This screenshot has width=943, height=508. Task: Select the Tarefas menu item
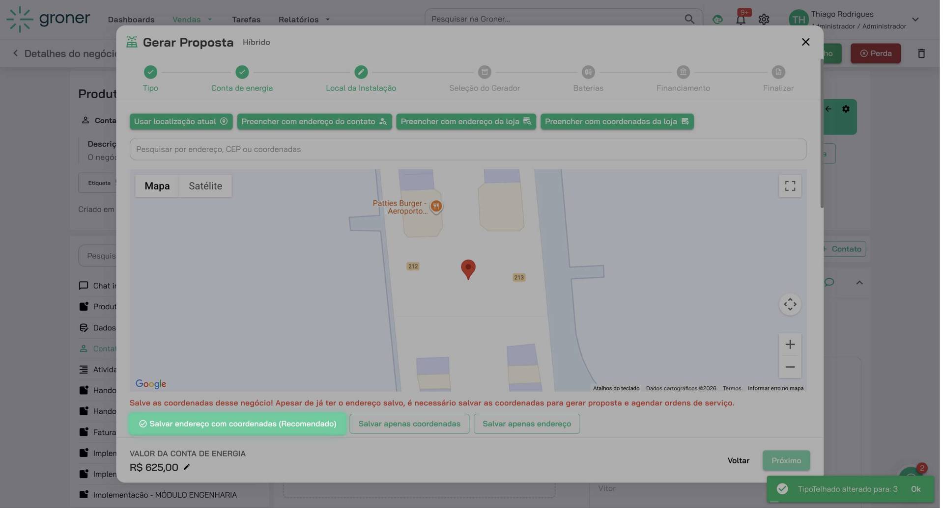246,19
